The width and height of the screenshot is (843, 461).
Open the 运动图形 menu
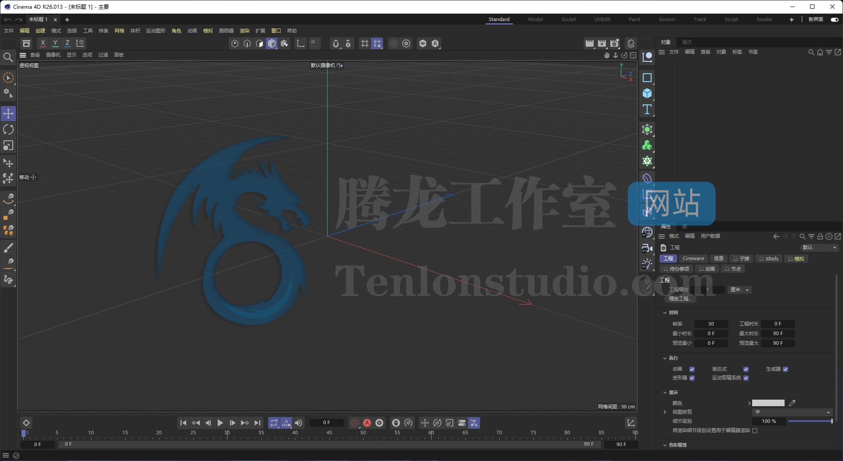156,31
